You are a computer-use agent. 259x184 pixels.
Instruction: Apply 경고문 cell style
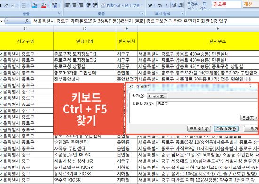point(226,4)
